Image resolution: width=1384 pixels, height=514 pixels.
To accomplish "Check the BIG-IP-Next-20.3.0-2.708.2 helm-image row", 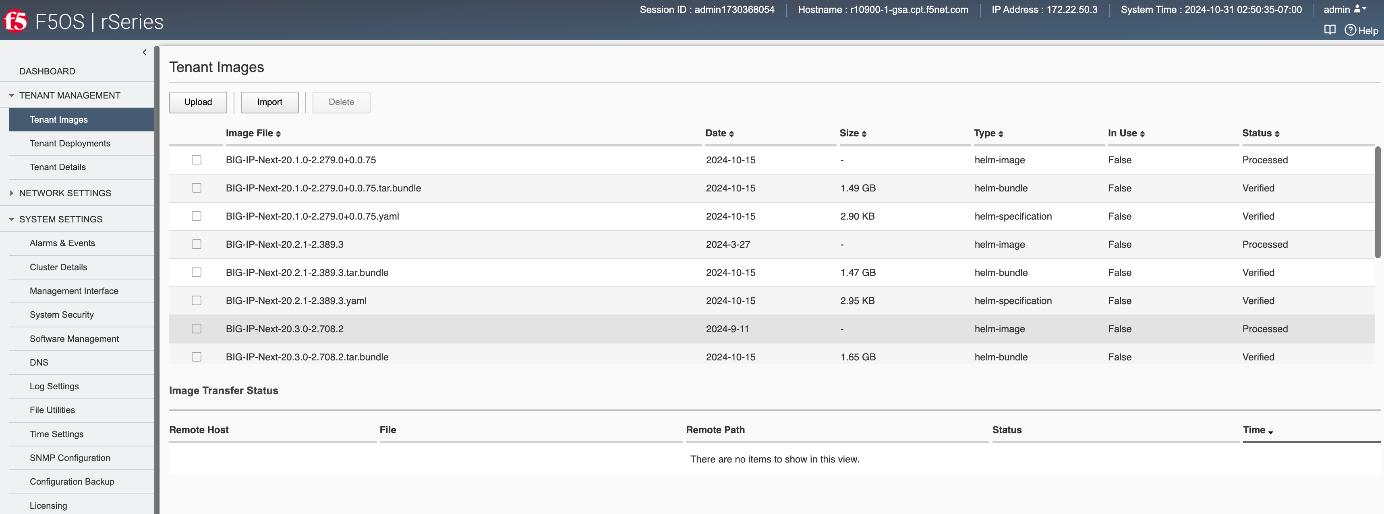I will (x=197, y=329).
